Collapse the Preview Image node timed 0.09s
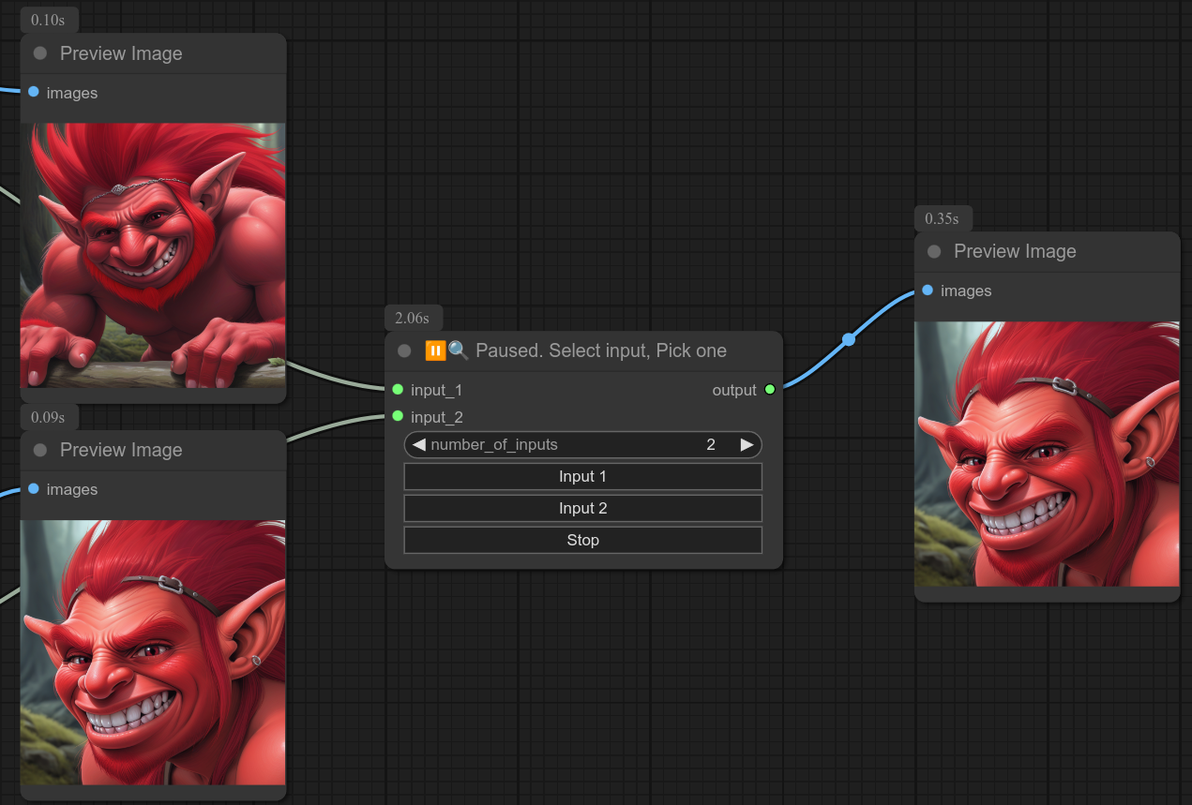The width and height of the screenshot is (1192, 805). 40,450
